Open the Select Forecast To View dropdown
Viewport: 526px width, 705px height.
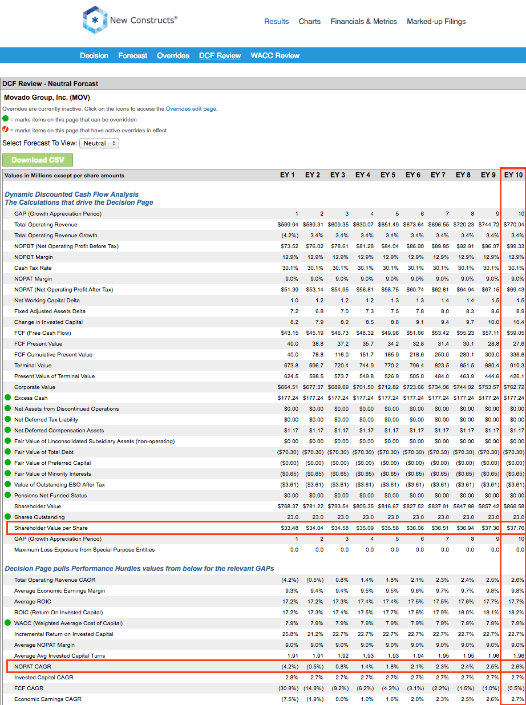[99, 143]
